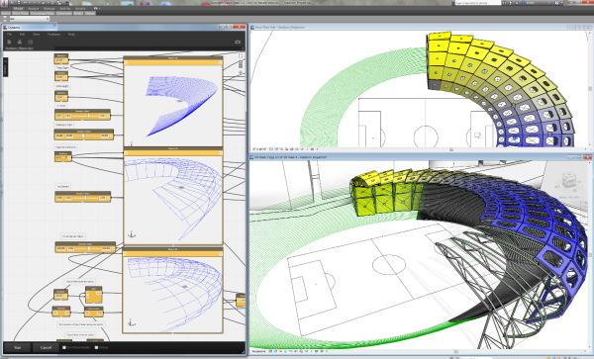Open the Packages menu in Dynamo
594x359 pixels.
click(x=53, y=34)
